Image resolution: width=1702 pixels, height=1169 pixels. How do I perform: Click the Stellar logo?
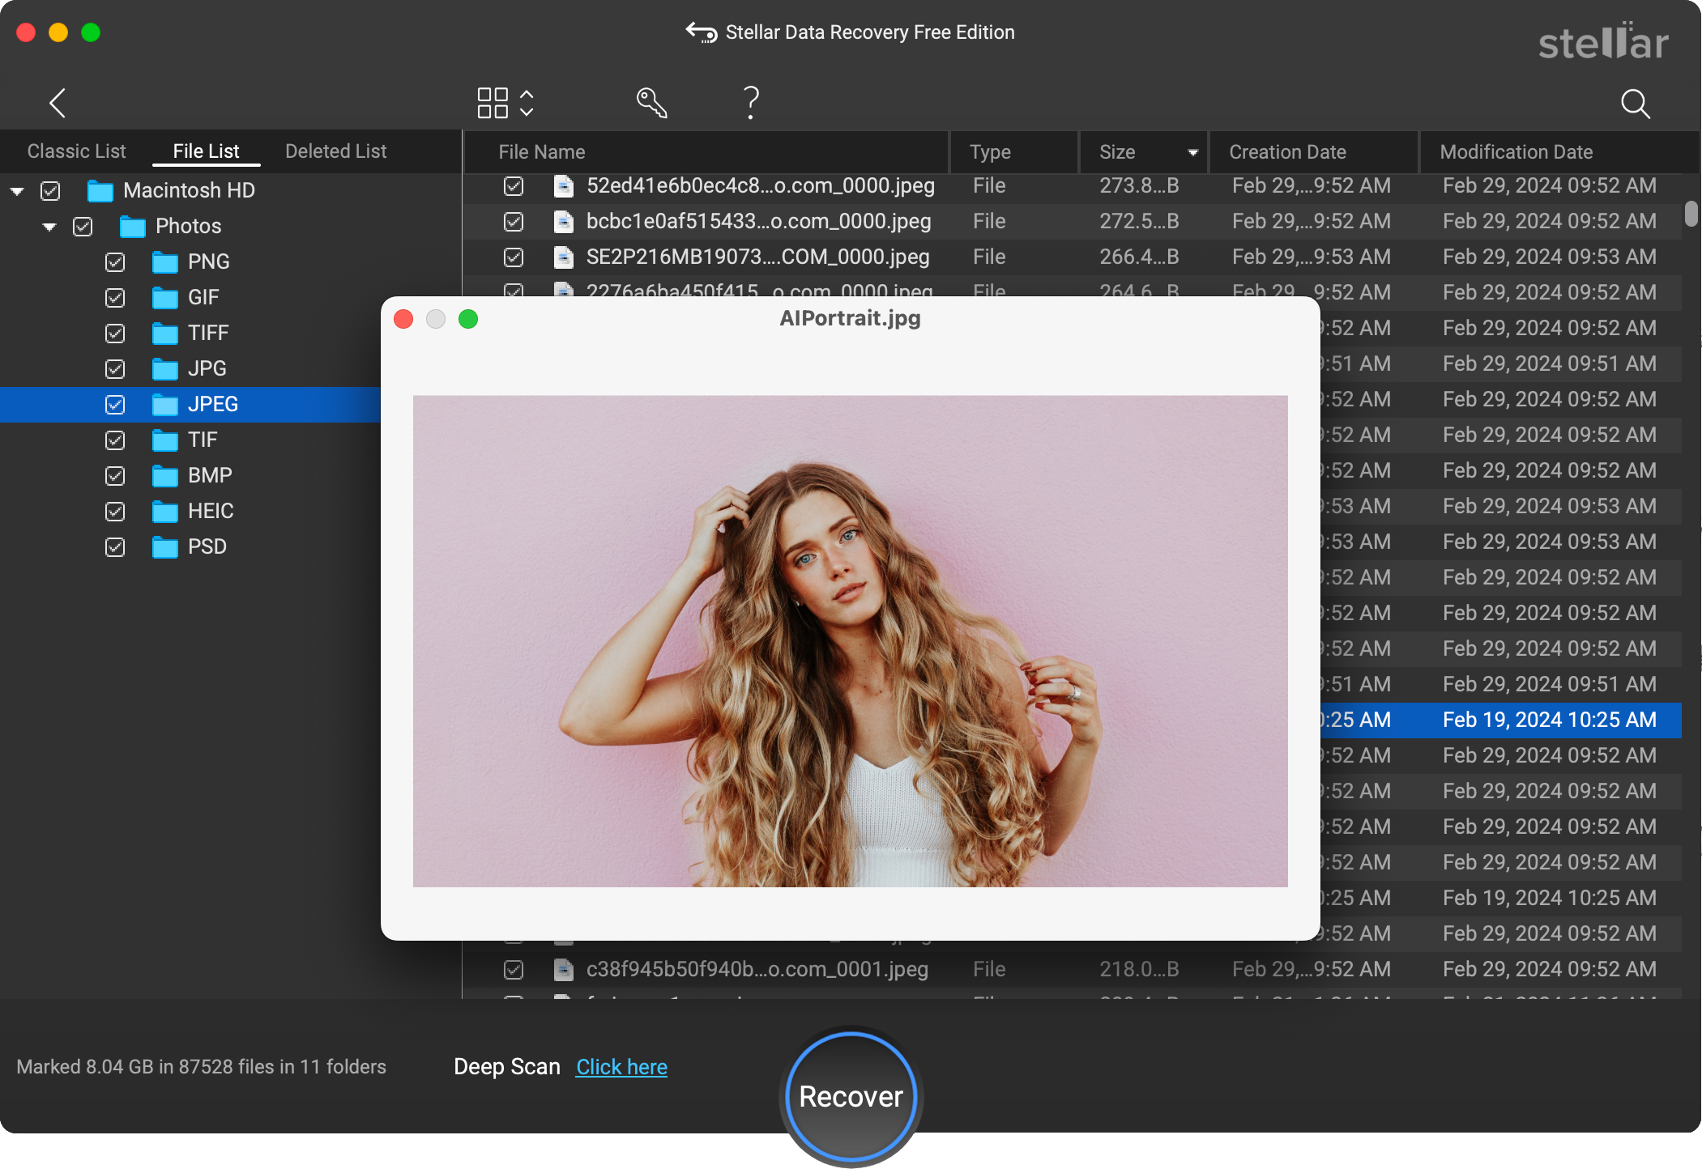(x=1603, y=43)
